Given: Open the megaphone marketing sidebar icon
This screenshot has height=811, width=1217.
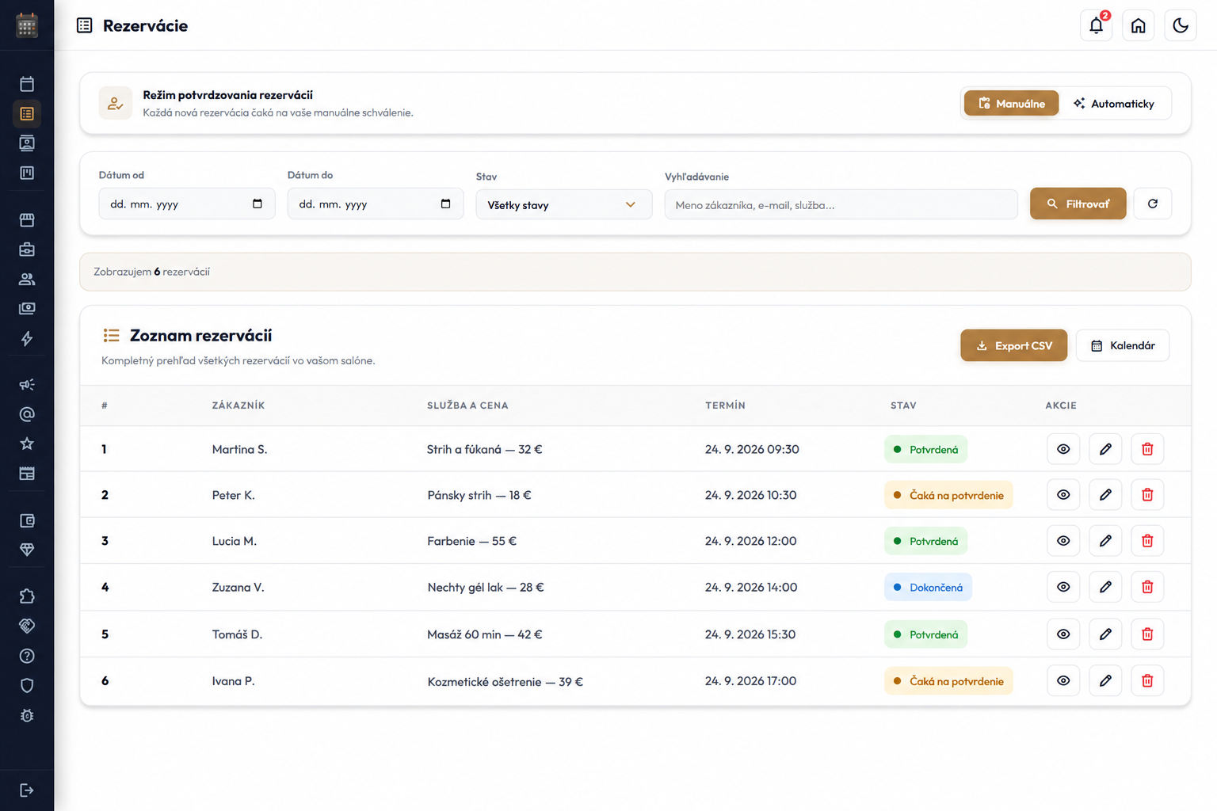Looking at the screenshot, I should click(27, 384).
